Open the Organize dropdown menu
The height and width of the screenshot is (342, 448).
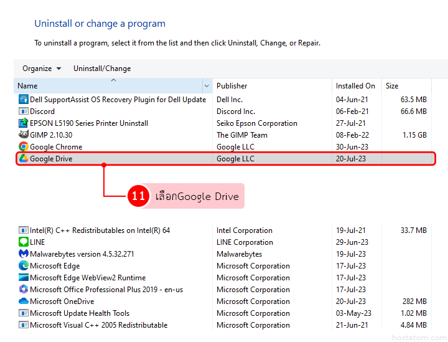click(x=42, y=69)
